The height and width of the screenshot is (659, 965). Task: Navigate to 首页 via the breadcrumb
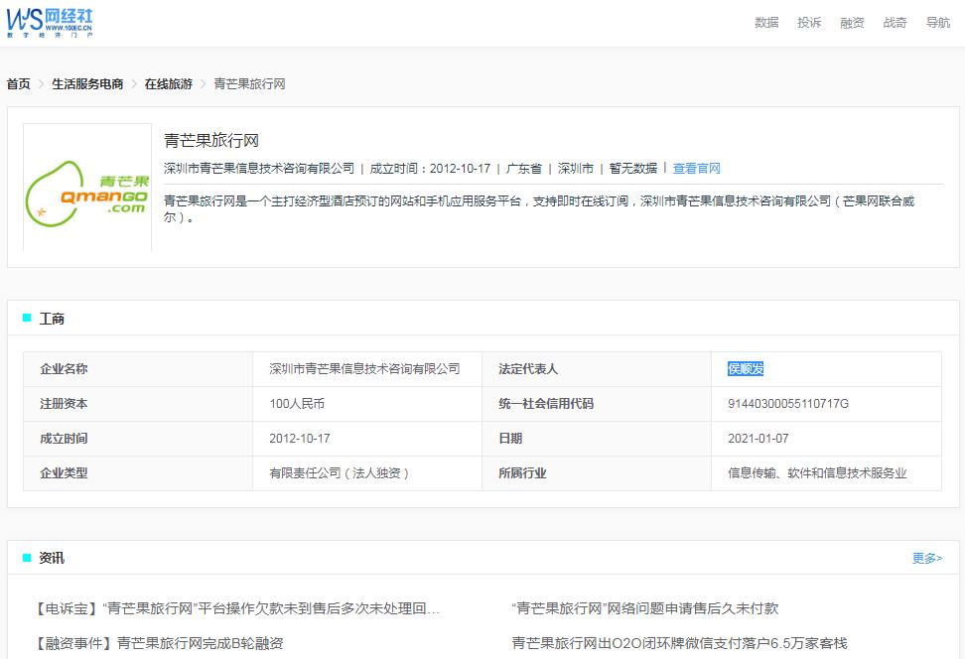17,85
